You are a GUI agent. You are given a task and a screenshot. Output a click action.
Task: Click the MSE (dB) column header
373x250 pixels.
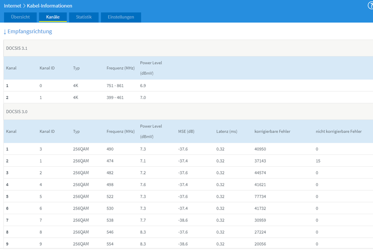point(186,132)
